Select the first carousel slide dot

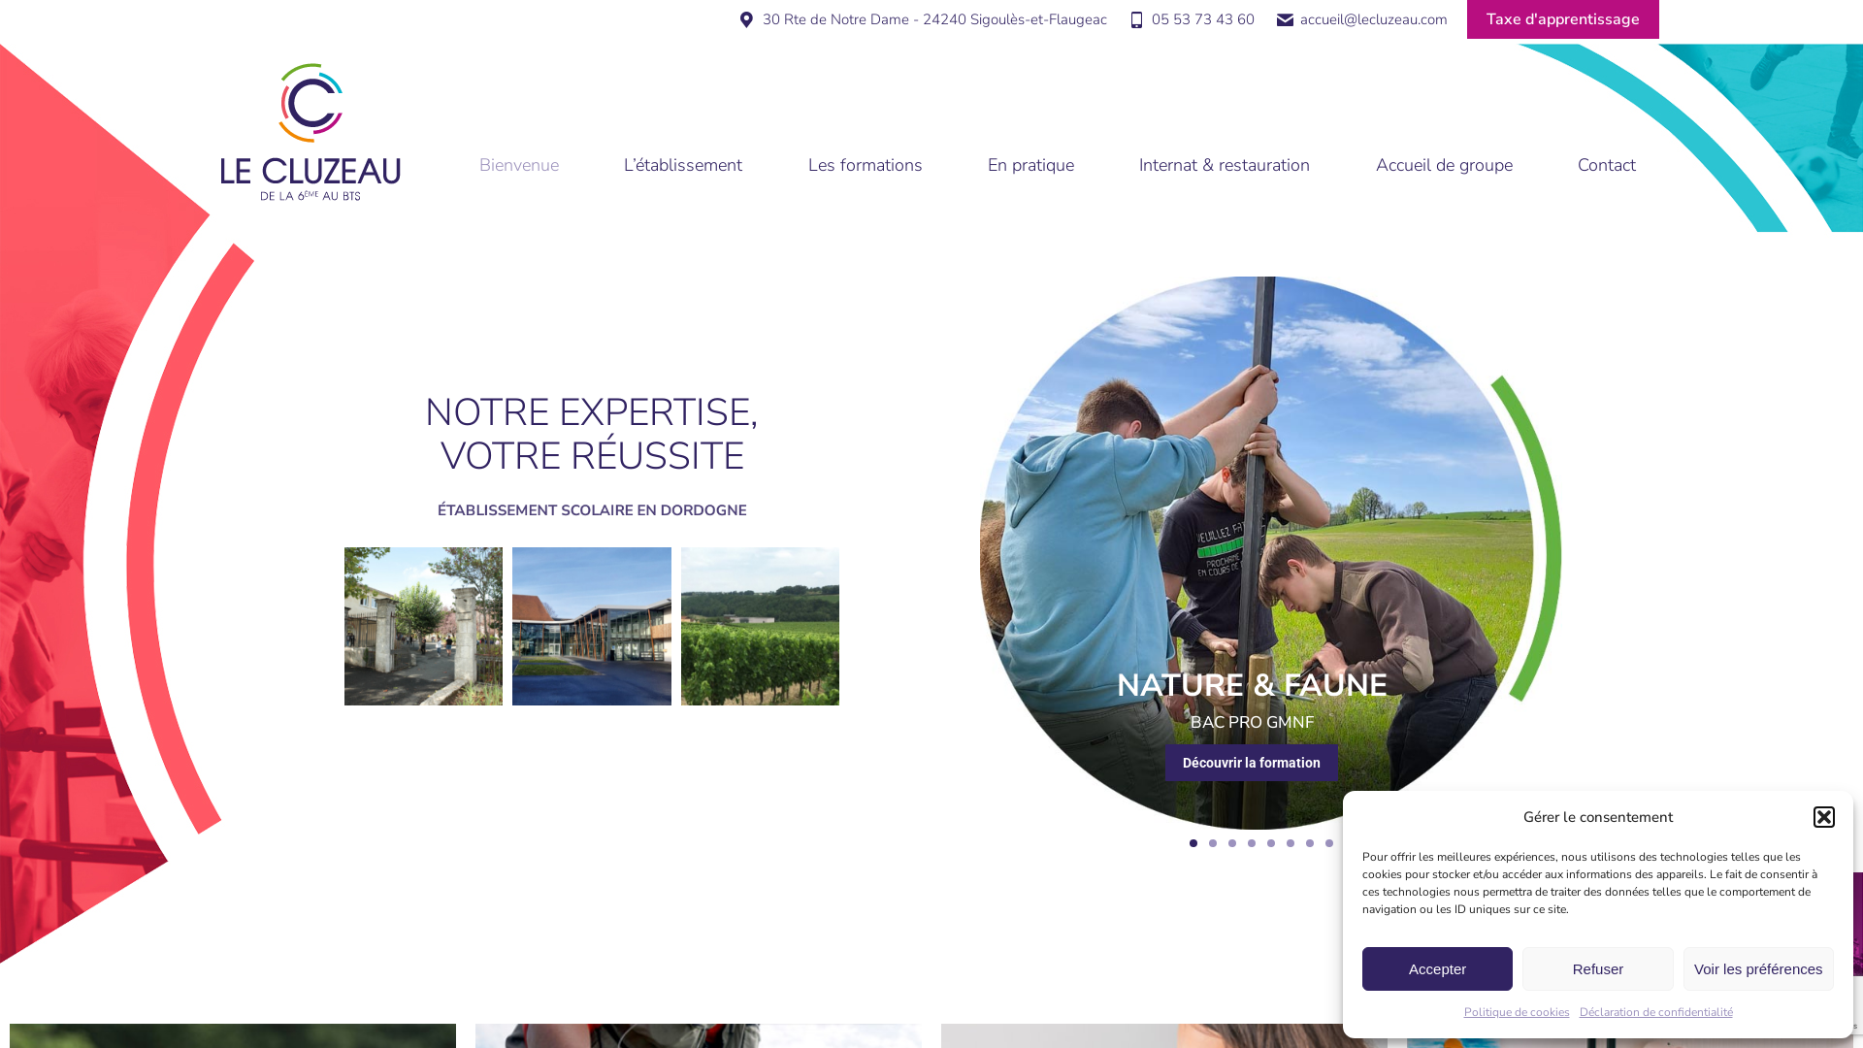pos(1193,843)
